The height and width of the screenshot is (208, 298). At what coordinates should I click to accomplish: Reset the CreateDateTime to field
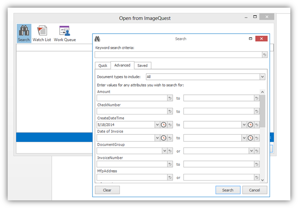coord(257,124)
